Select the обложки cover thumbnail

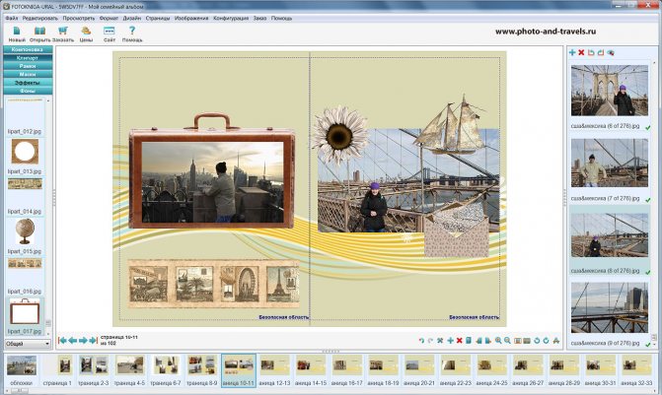pos(21,366)
